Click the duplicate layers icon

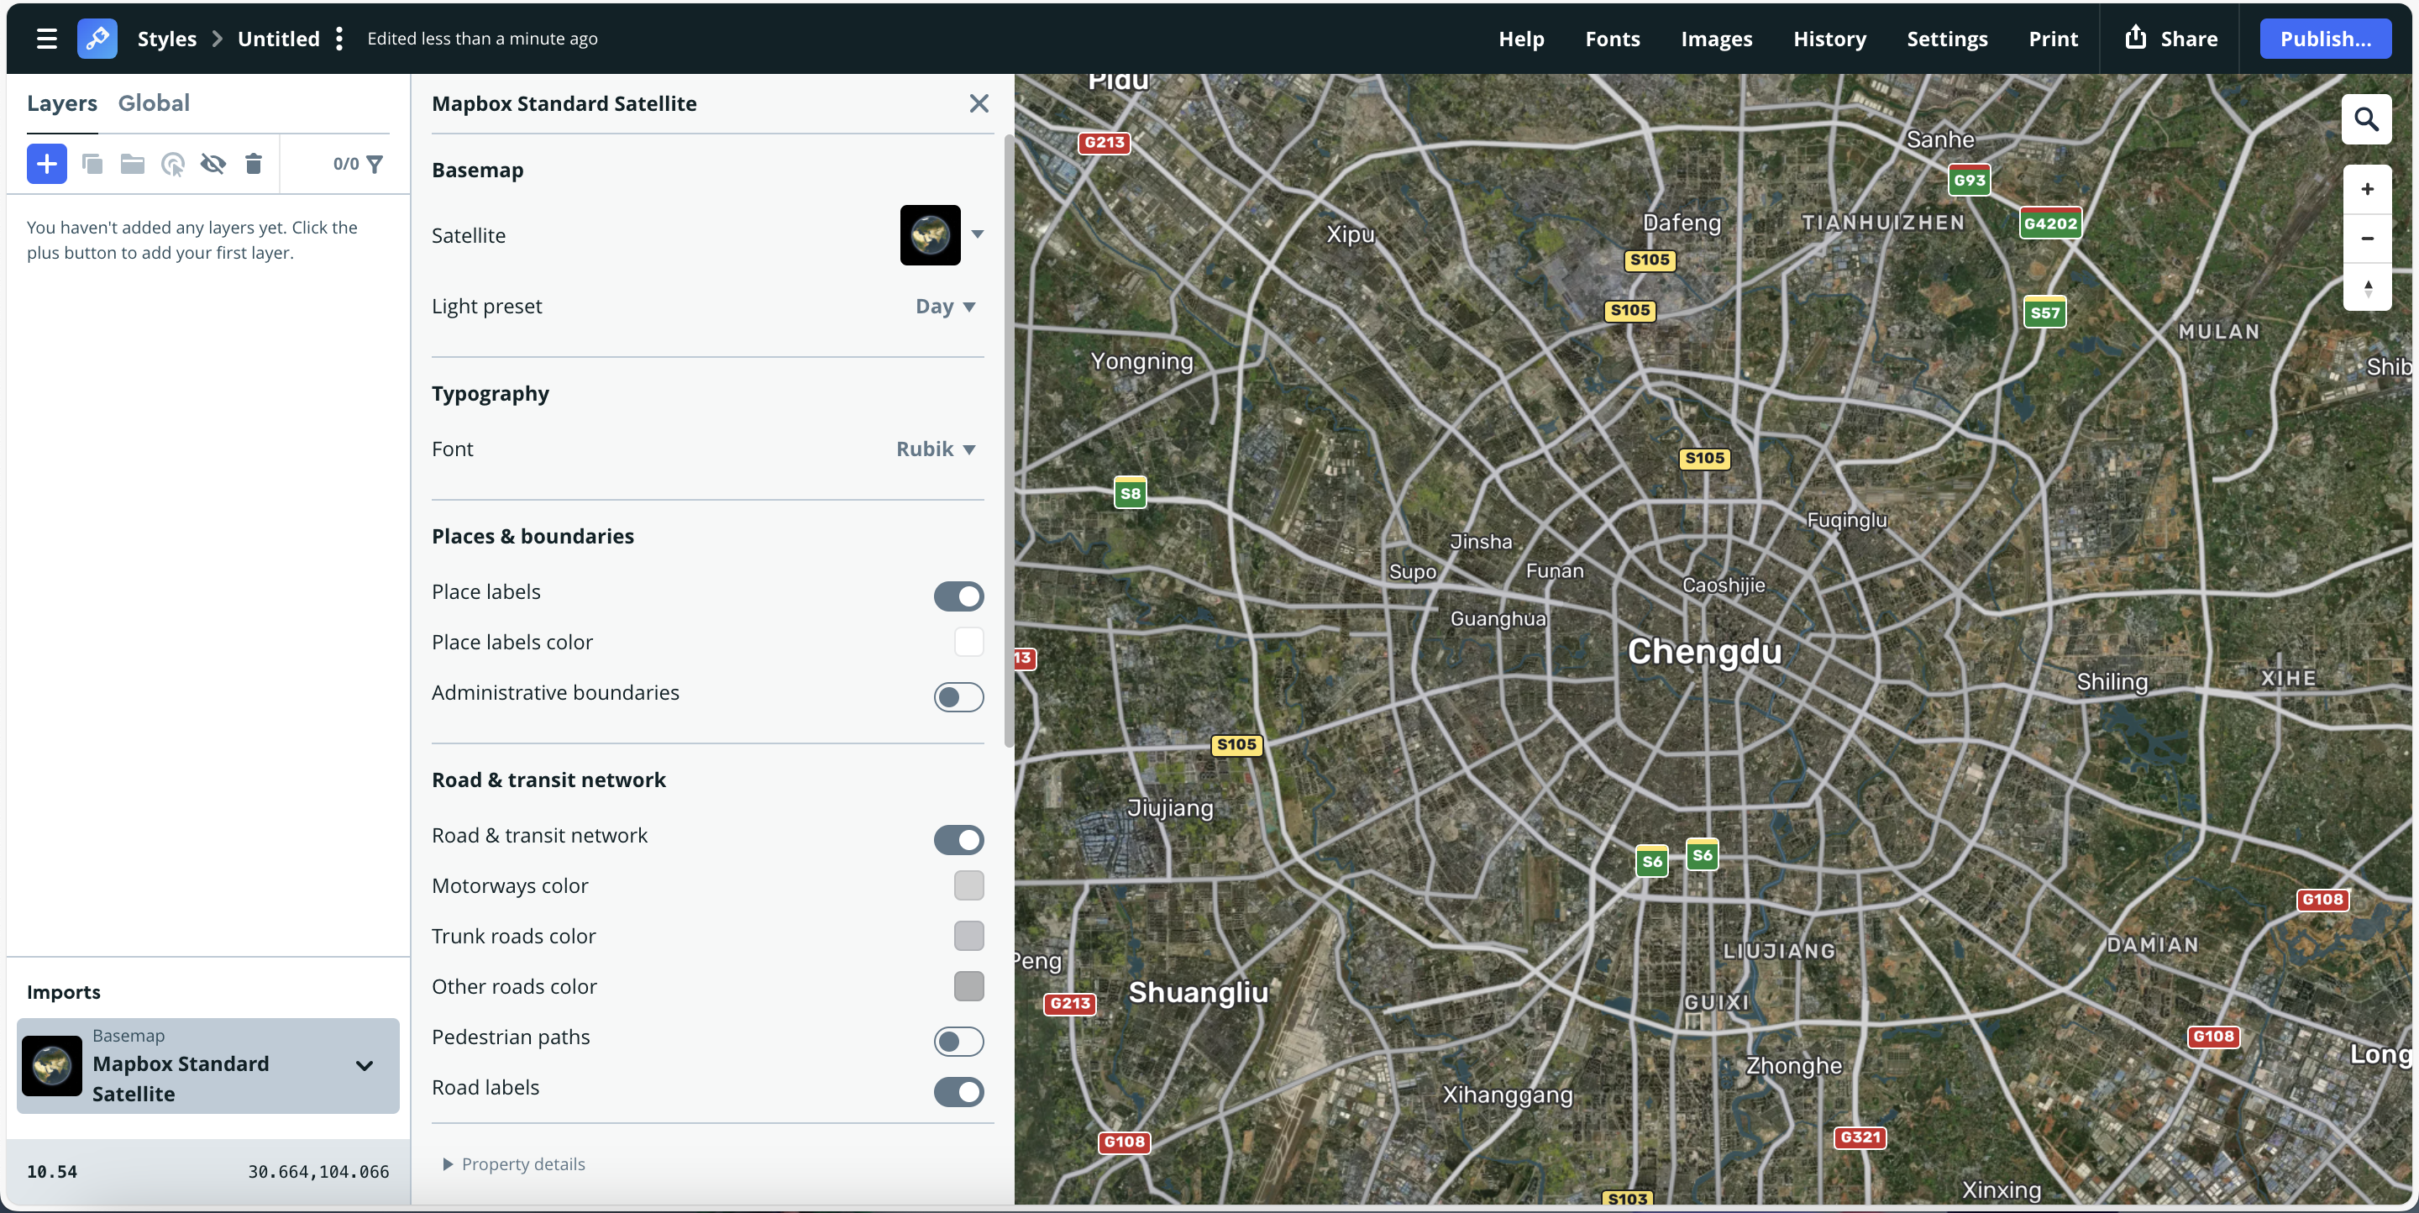pyautogui.click(x=92, y=165)
